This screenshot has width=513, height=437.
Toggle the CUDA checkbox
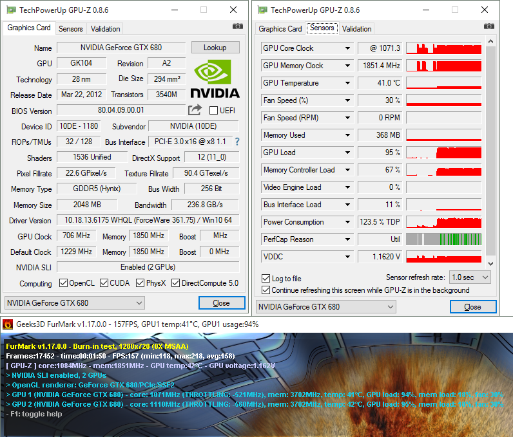[104, 283]
